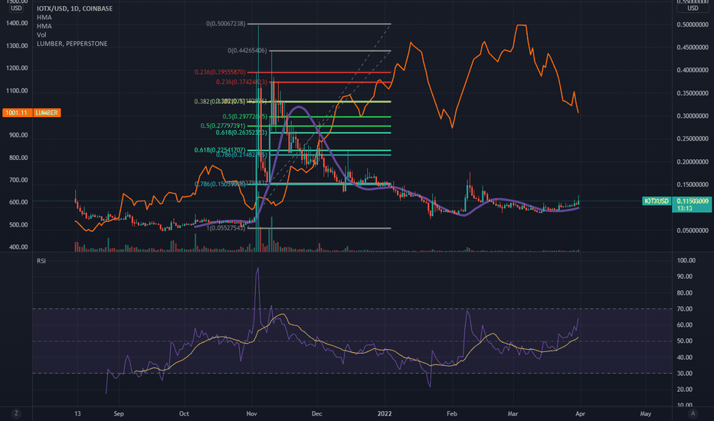Image resolution: width=714 pixels, height=421 pixels.
Task: Click the Dec label on time axis
Action: point(316,413)
